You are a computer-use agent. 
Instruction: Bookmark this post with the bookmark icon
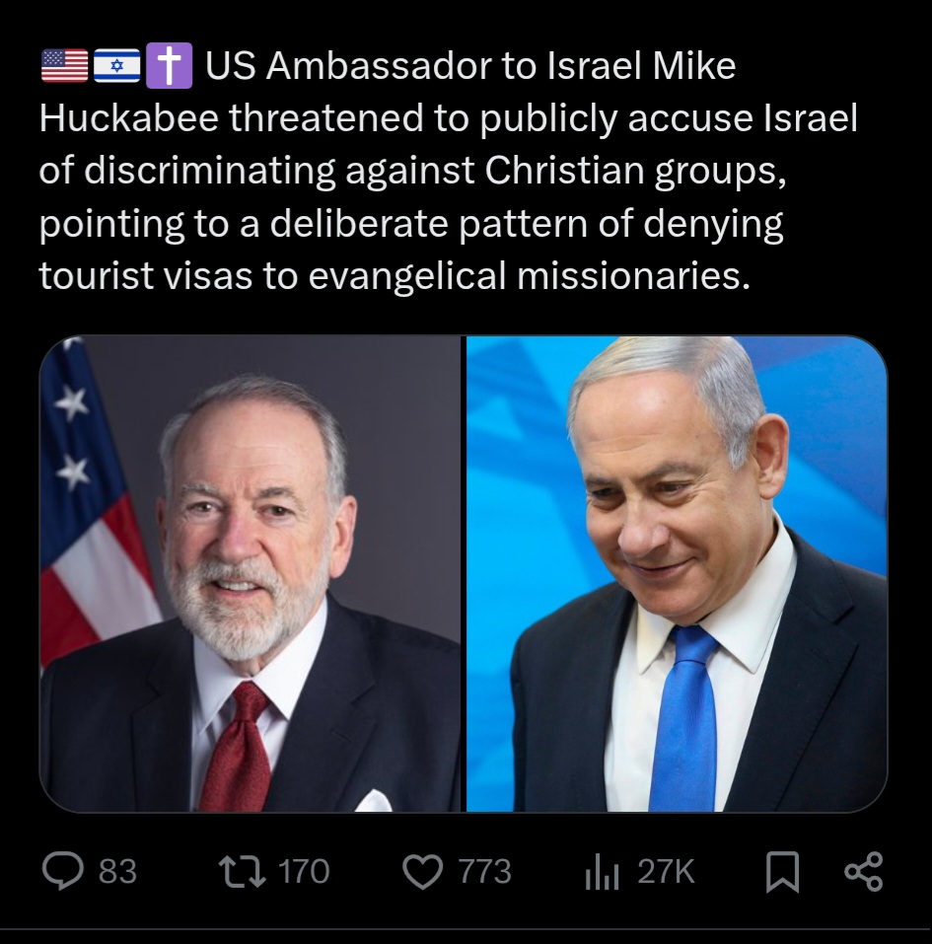(782, 872)
